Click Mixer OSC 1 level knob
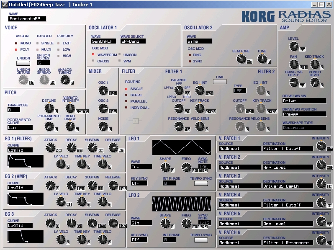 [103, 90]
